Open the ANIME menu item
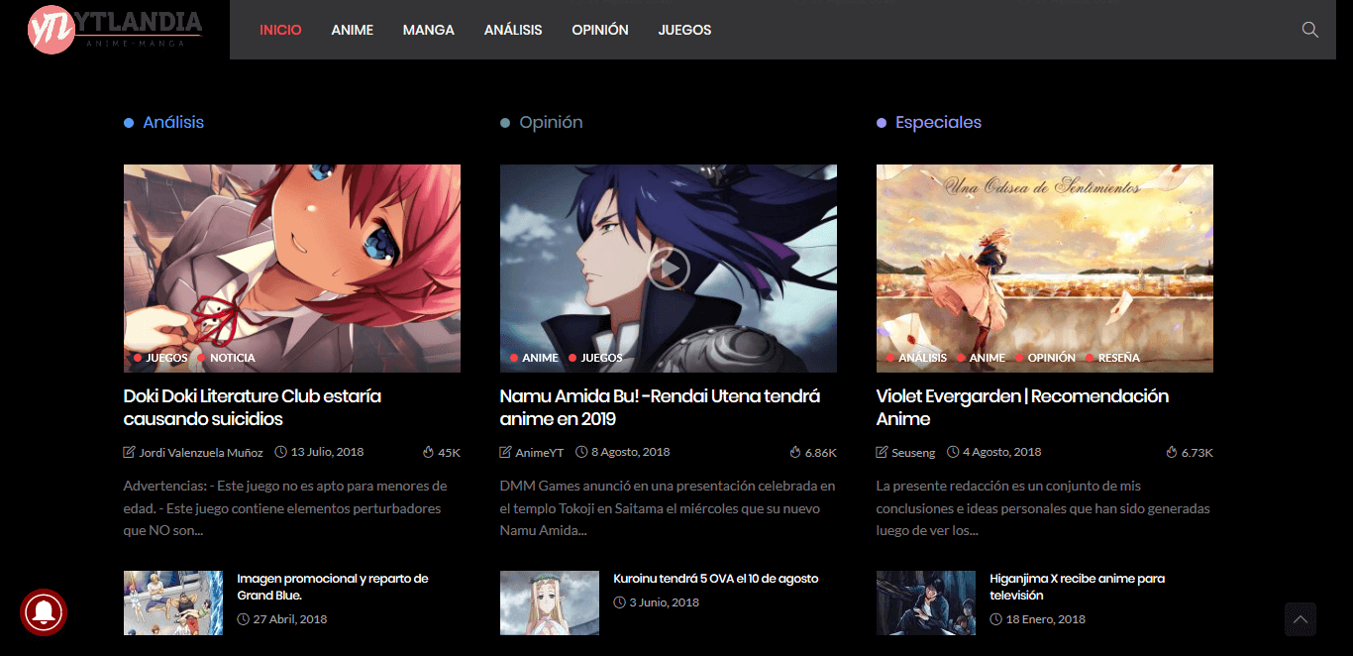This screenshot has width=1353, height=656. [x=352, y=30]
